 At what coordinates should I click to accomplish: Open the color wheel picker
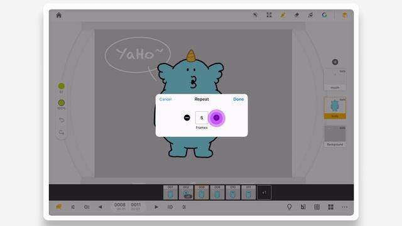(x=324, y=15)
